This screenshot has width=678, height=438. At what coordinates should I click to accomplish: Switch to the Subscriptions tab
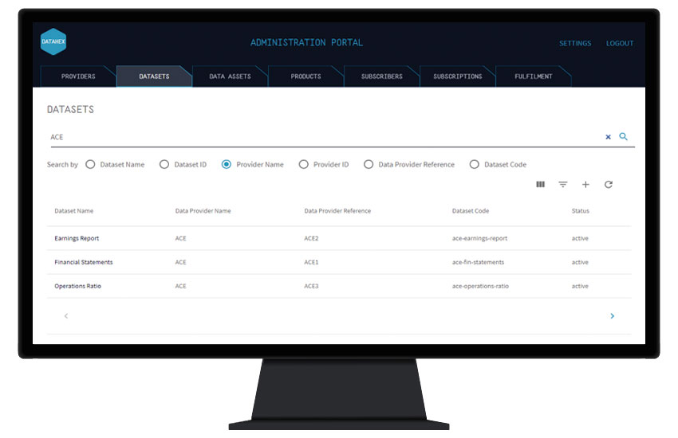tap(458, 76)
